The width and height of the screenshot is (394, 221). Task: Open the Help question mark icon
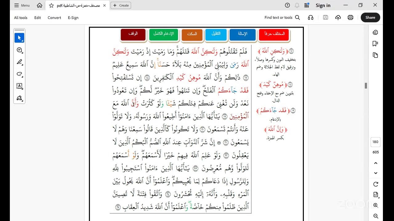287,5
